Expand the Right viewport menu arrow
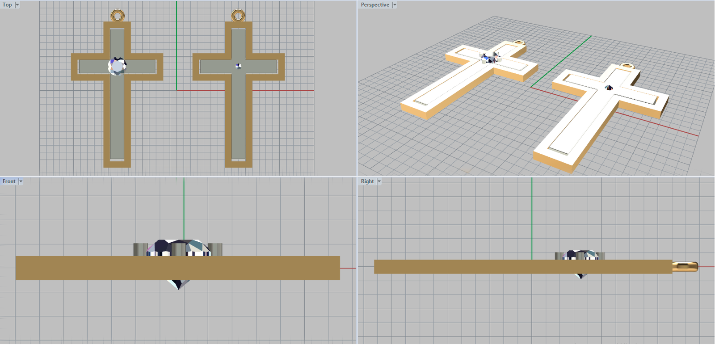 [x=379, y=181]
